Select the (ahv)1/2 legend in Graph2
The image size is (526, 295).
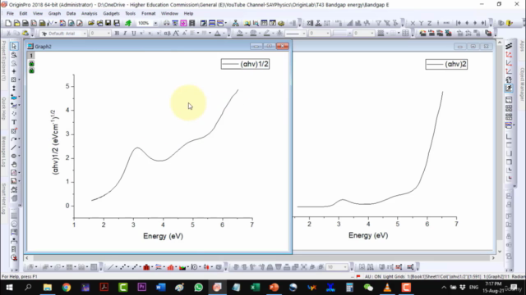point(245,64)
